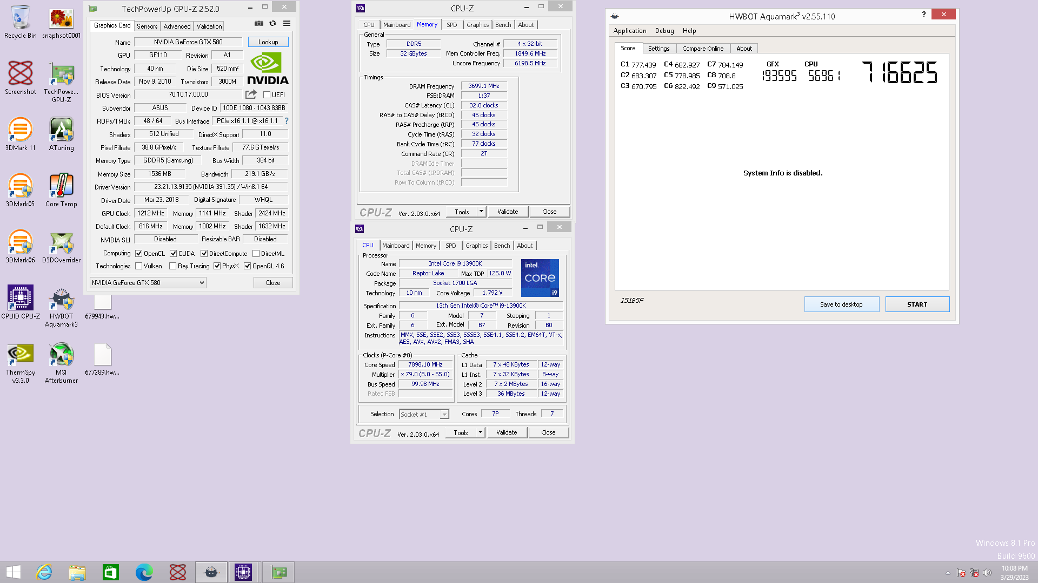This screenshot has height=583, width=1038.
Task: Expand Tools dropdown arrow in CPU-Z CPU window
Action: [480, 432]
